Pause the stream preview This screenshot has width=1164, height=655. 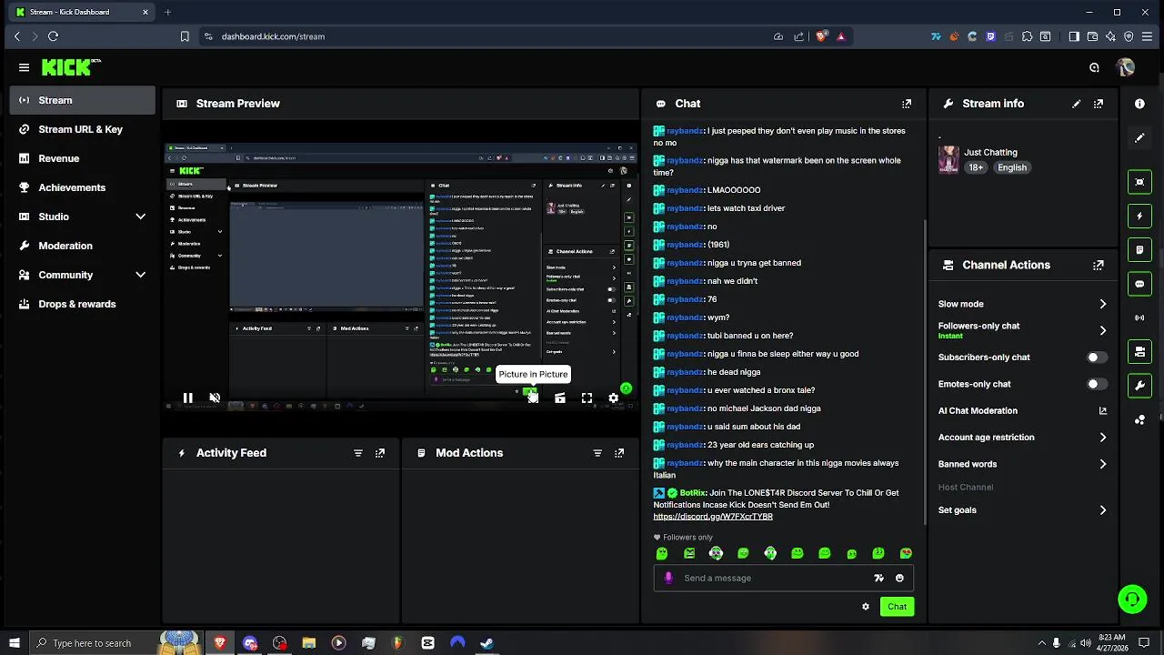click(x=187, y=398)
